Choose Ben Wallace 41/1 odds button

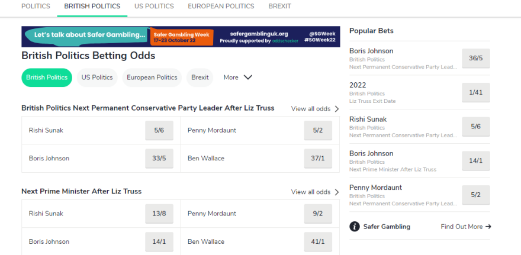[x=318, y=241]
